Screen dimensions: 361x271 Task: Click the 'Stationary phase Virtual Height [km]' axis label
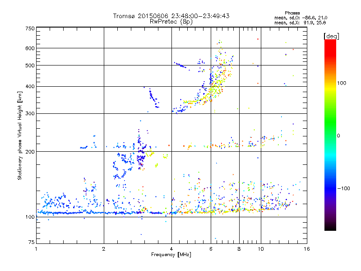[x=20, y=136]
